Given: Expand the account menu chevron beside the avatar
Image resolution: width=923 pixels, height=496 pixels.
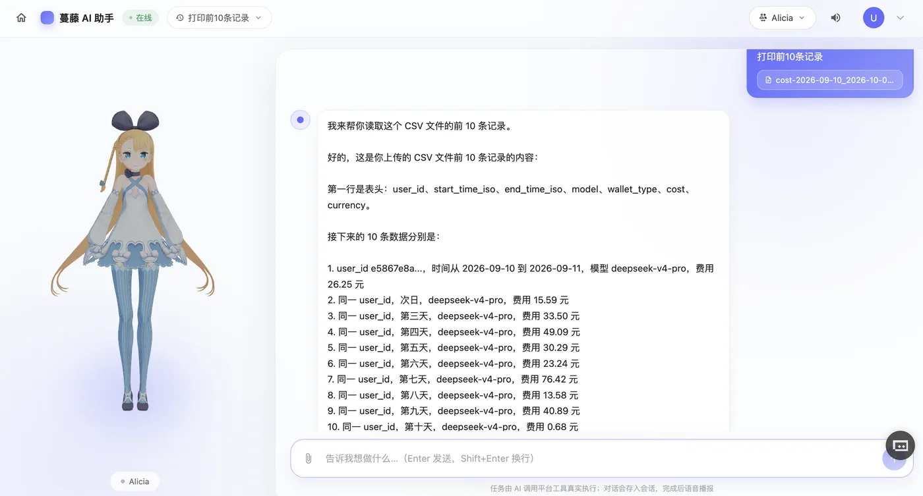Looking at the screenshot, I should coord(901,18).
